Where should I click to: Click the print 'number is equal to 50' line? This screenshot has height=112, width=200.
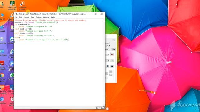pos(36,31)
